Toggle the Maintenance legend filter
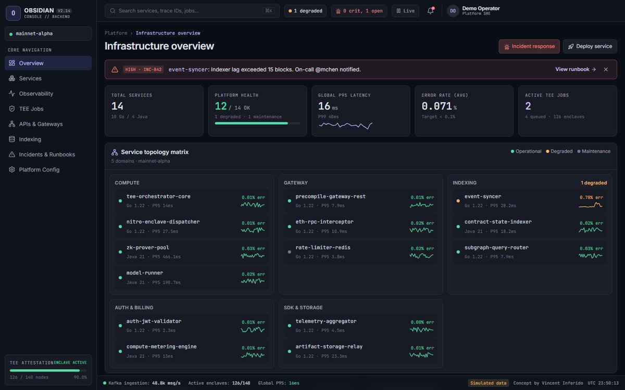Image resolution: width=625 pixels, height=390 pixels. tap(594, 151)
